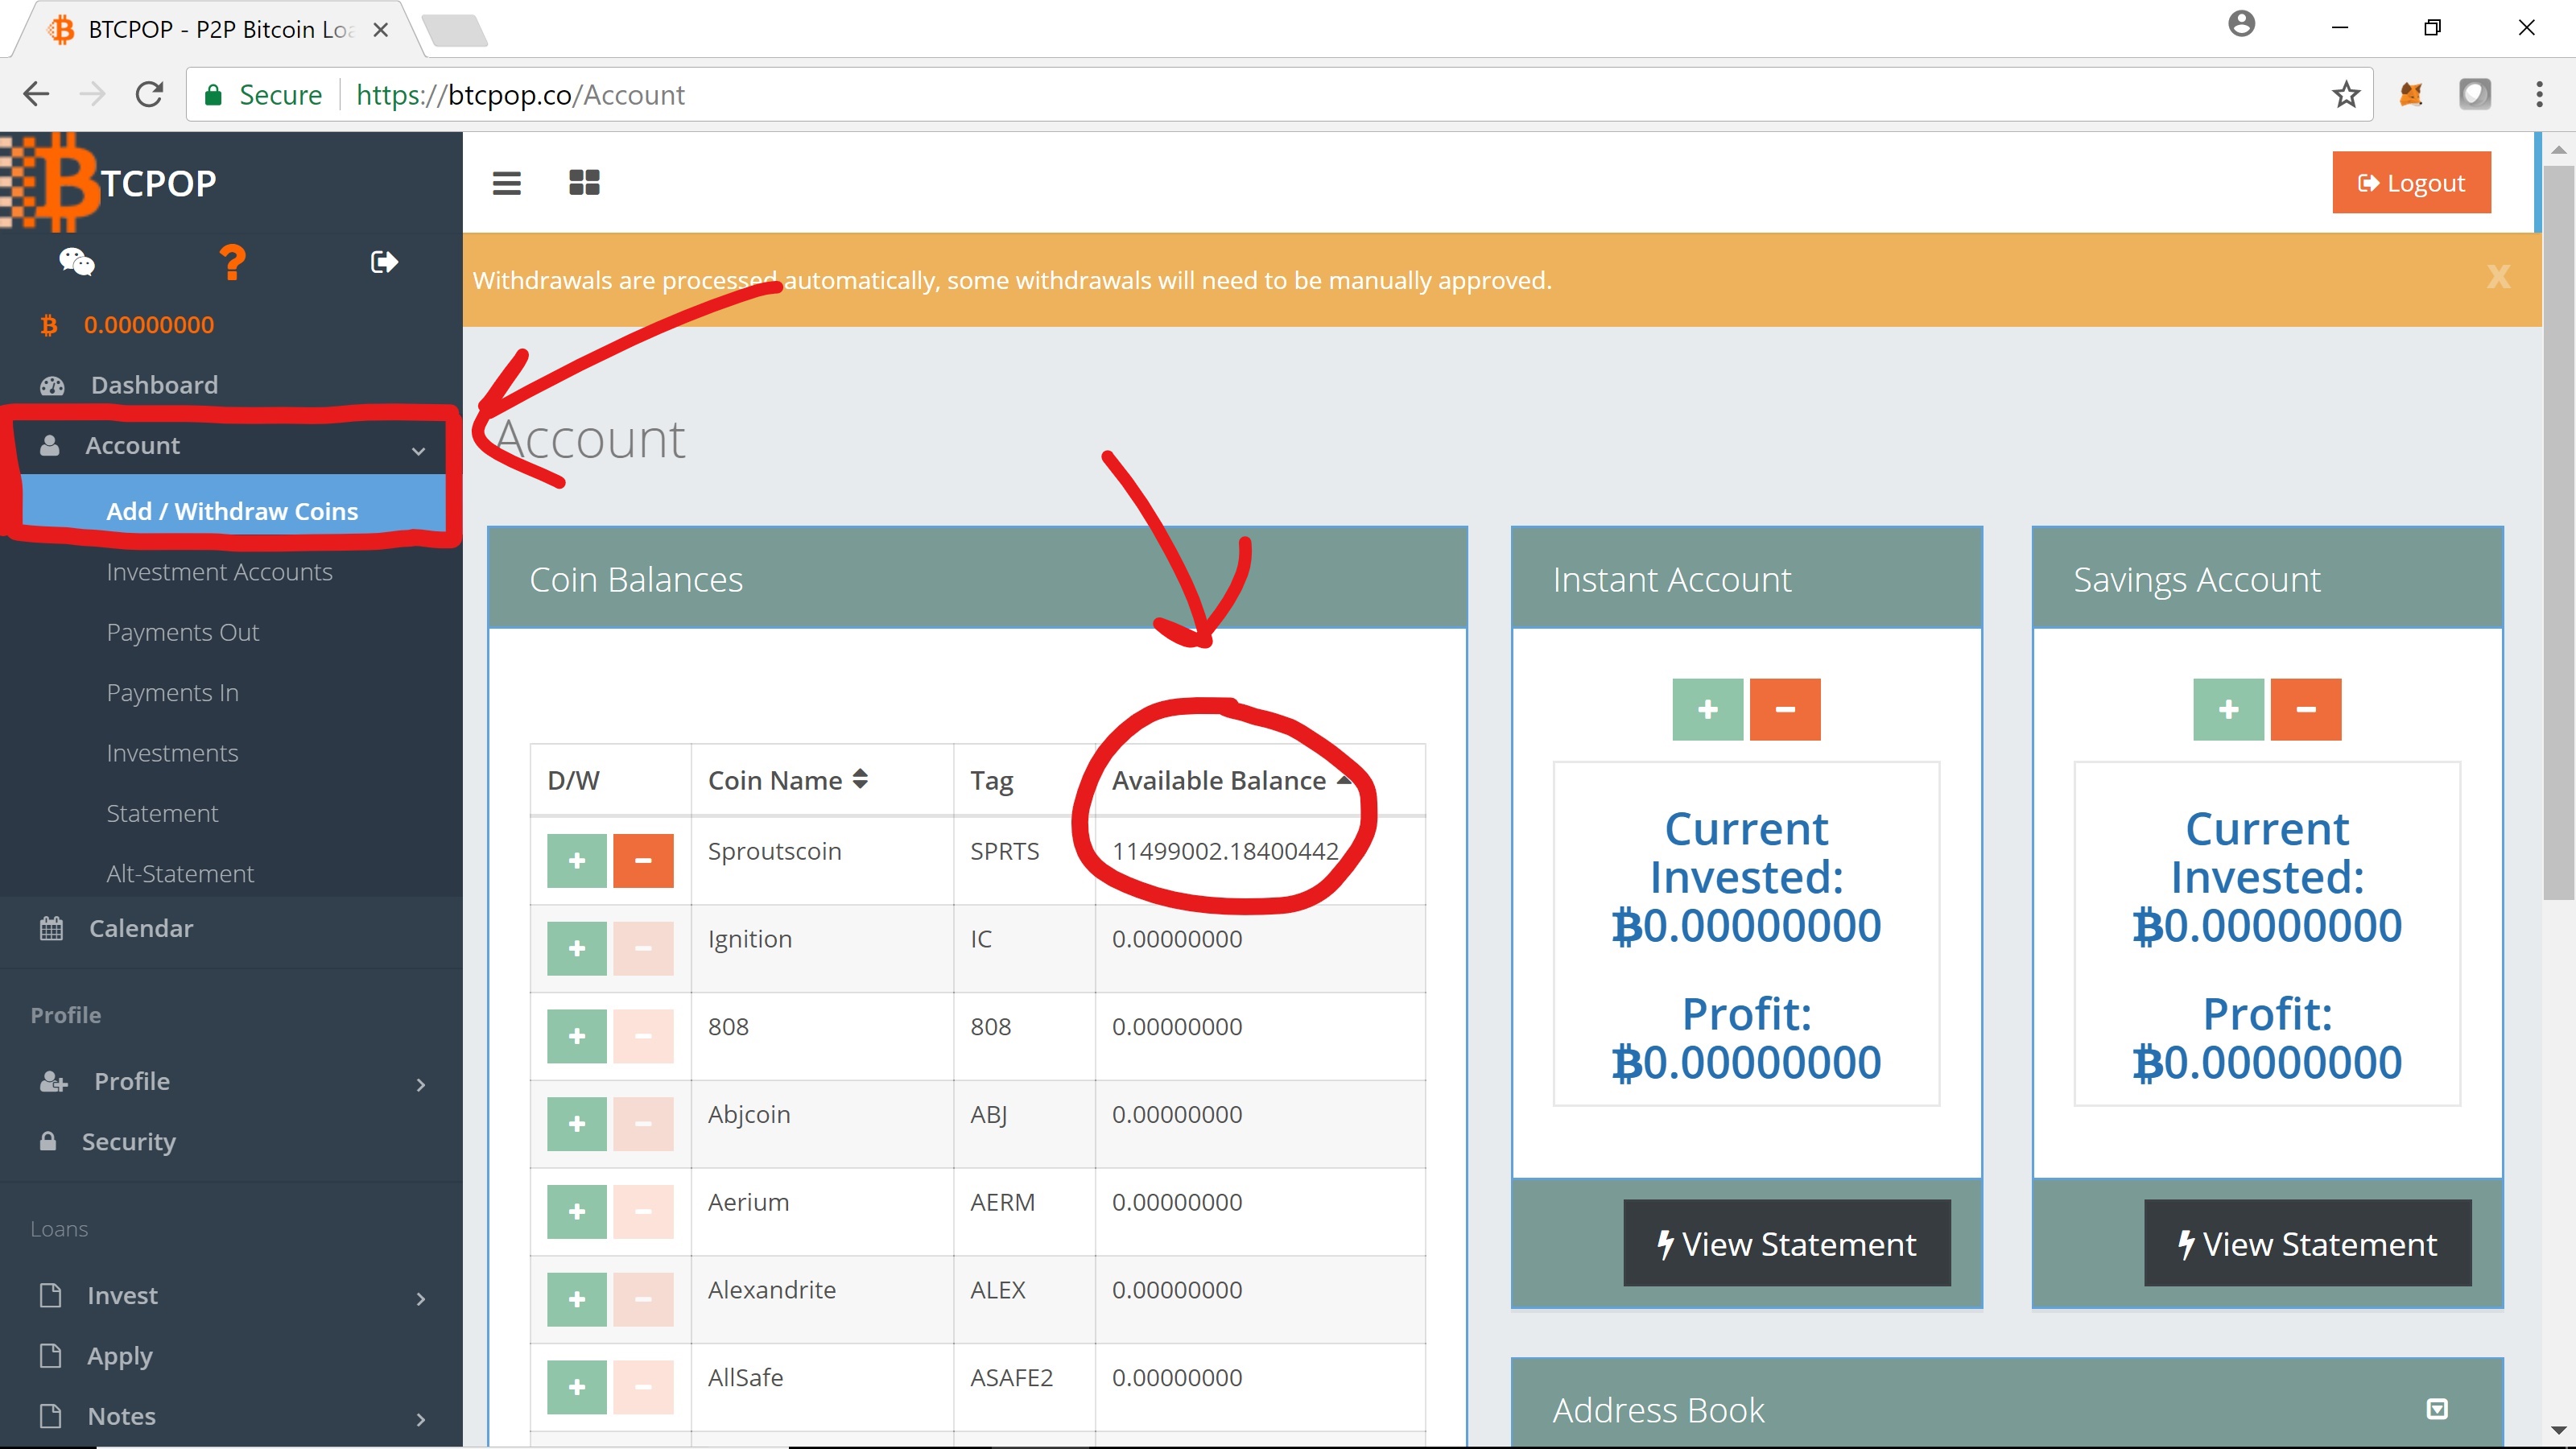Image resolution: width=2576 pixels, height=1449 pixels.
Task: Click the orange question mark help icon
Action: pos(232,262)
